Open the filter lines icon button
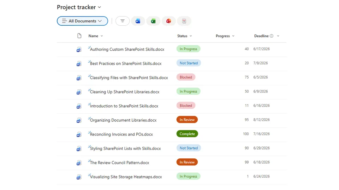Image resolution: width=339 pixels, height=190 pixels. click(123, 21)
